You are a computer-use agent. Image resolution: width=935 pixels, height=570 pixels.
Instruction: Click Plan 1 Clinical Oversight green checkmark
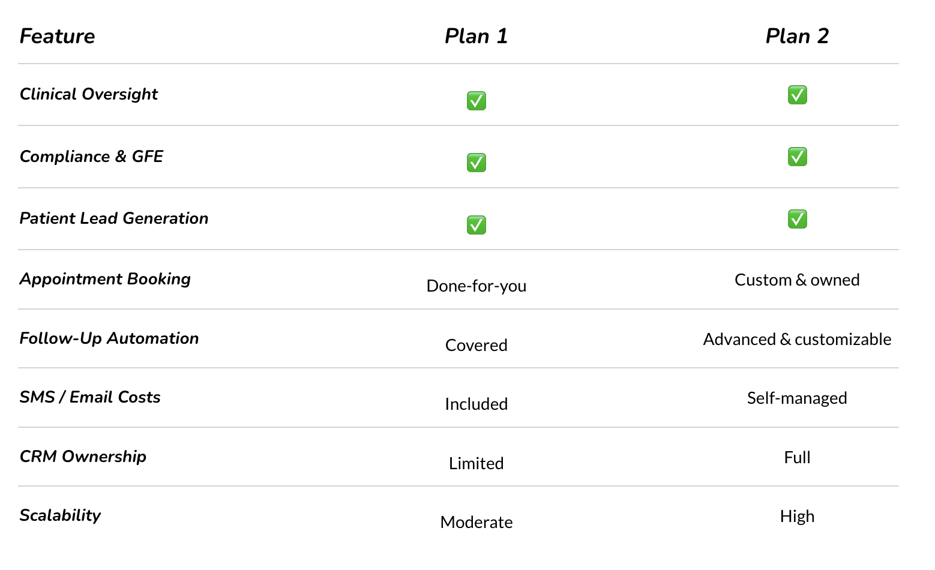[476, 101]
